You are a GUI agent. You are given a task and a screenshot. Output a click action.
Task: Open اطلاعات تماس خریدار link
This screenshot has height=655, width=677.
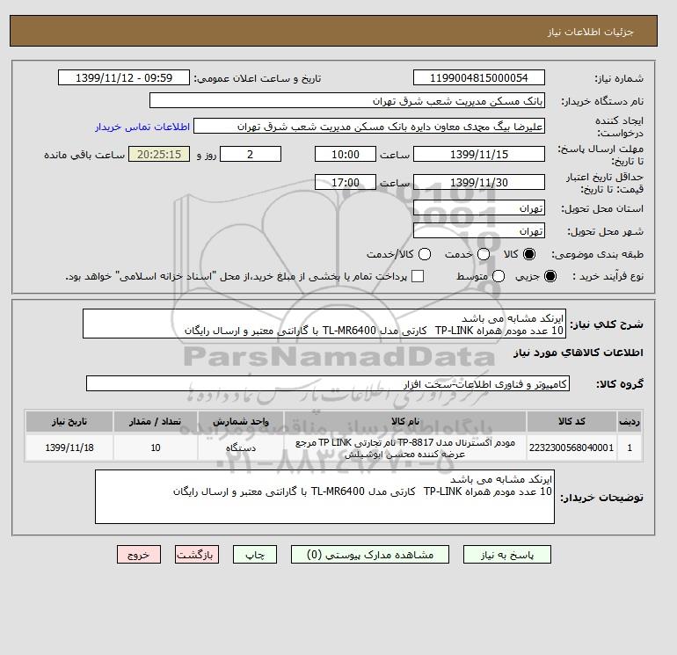point(142,127)
